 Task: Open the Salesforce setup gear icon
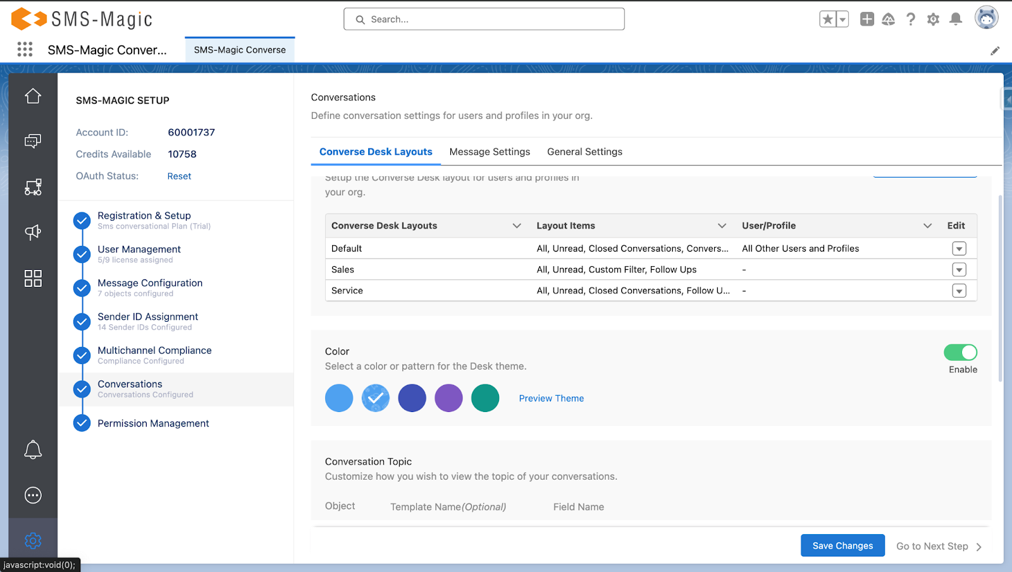[933, 20]
